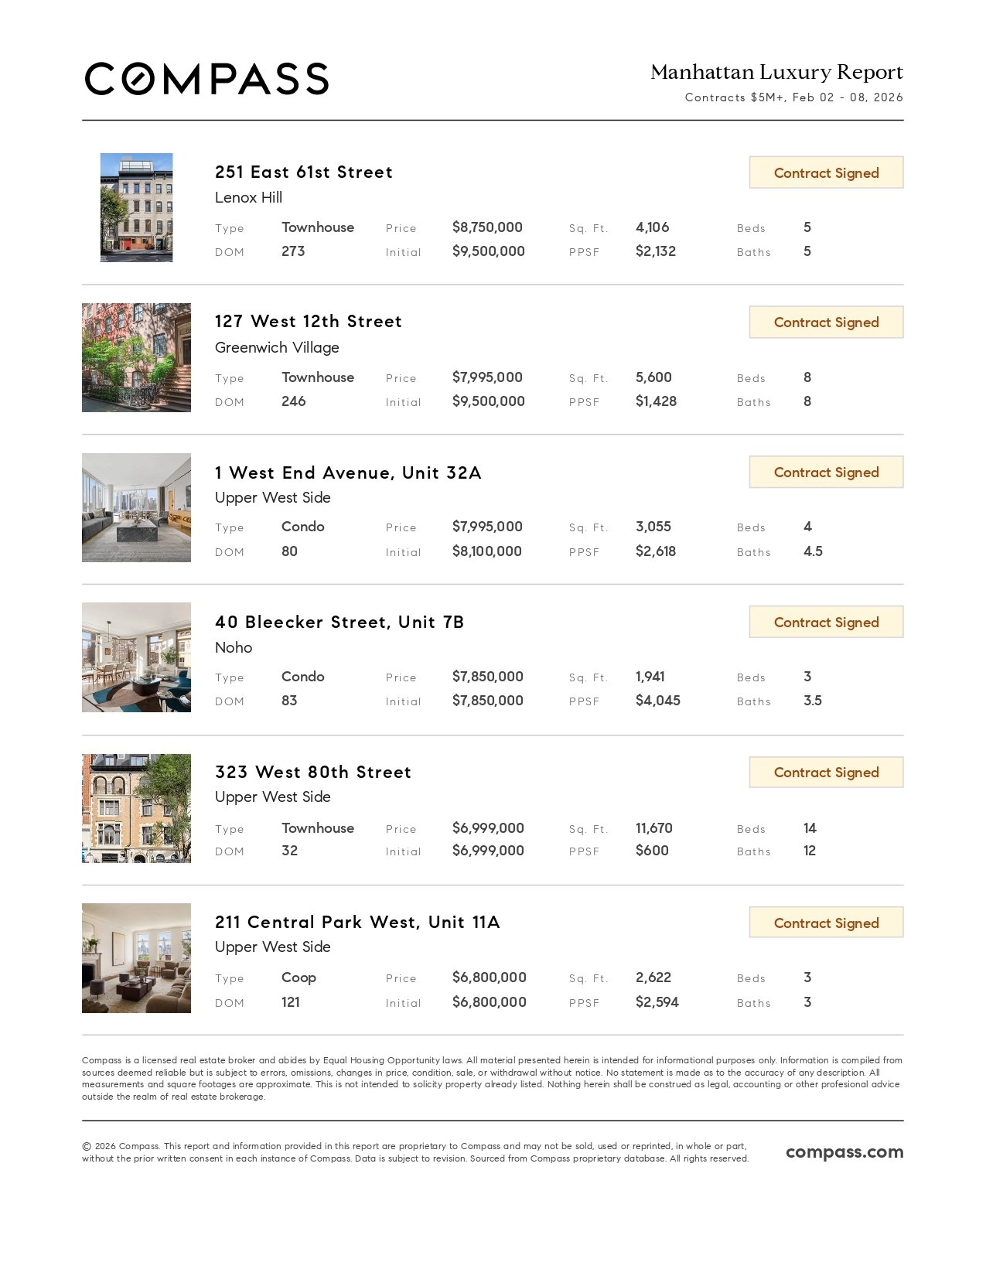Screen dimensions: 986x1276
Task: Follow the compass.com link in the footer
Action: click(x=844, y=1152)
